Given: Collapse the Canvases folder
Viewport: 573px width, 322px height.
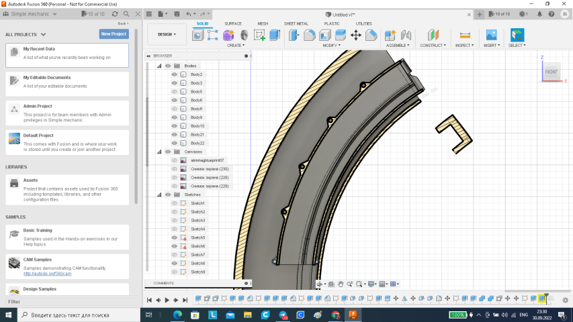Looking at the screenshot, I should pos(159,152).
